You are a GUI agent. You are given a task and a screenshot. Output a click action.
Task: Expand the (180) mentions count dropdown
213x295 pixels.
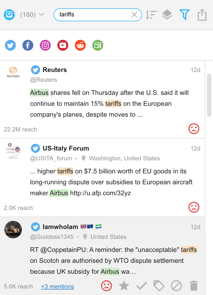(32, 15)
